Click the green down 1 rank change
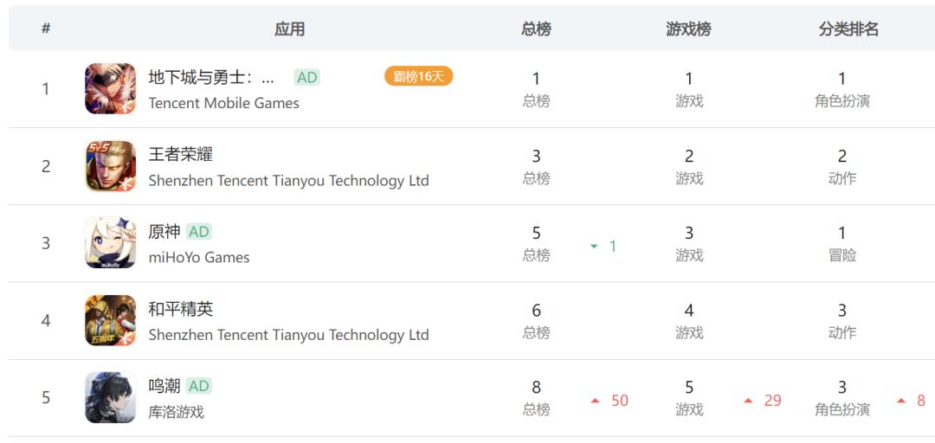The width and height of the screenshot is (935, 443). tap(604, 247)
